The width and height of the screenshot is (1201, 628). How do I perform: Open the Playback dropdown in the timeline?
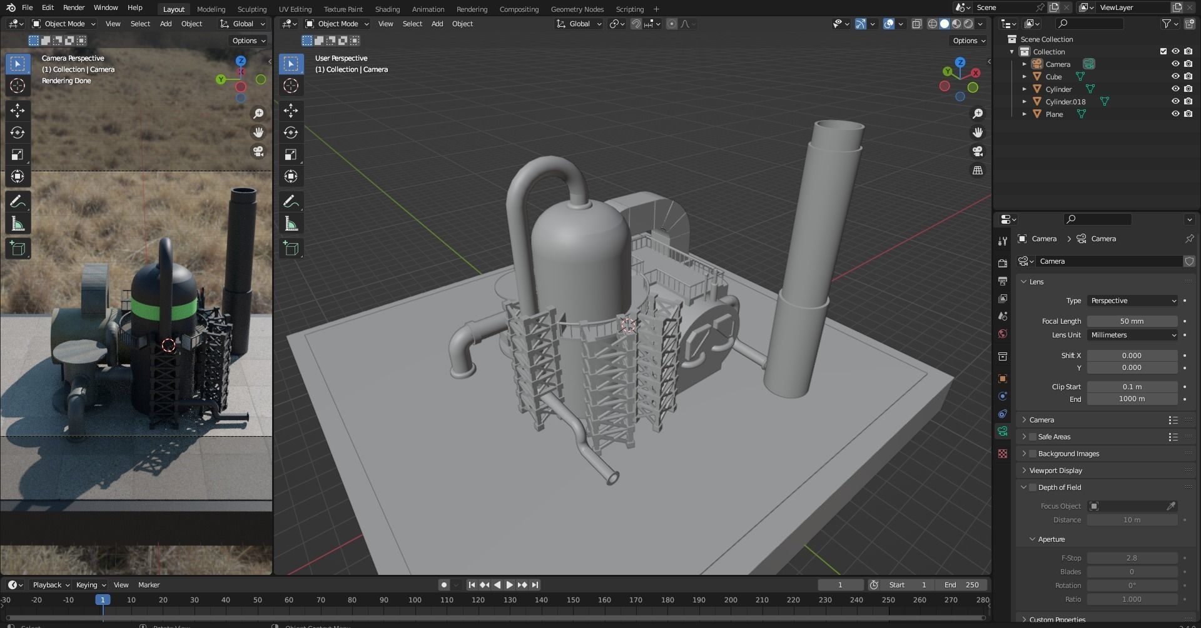51,585
